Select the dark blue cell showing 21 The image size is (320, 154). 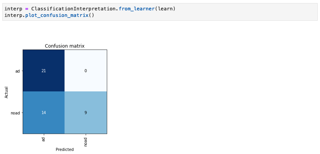click(x=44, y=71)
